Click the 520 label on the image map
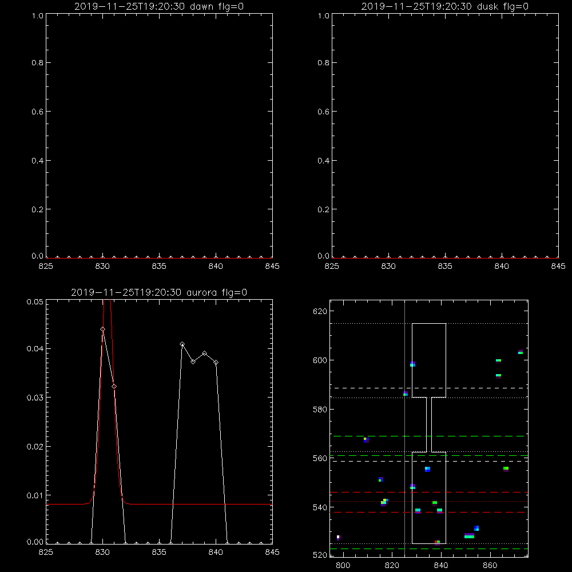The width and height of the screenshot is (572, 572). pos(320,555)
